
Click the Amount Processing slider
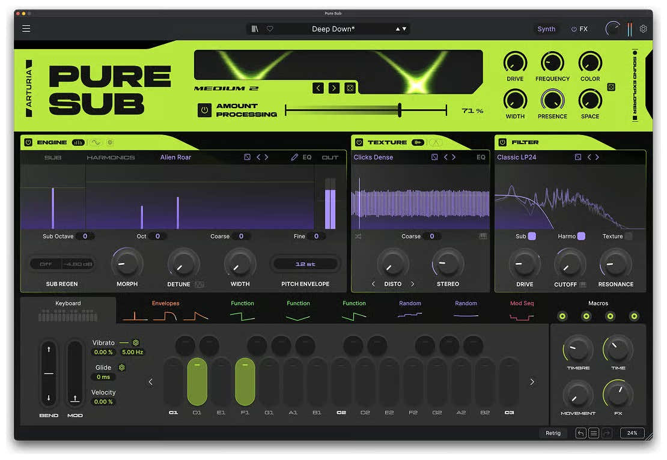pos(366,110)
